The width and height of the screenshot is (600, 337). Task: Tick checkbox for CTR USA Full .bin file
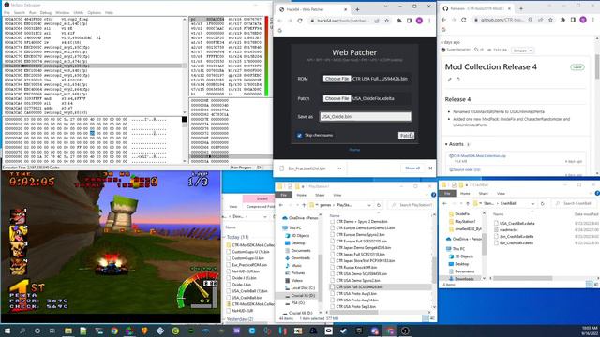332,286
